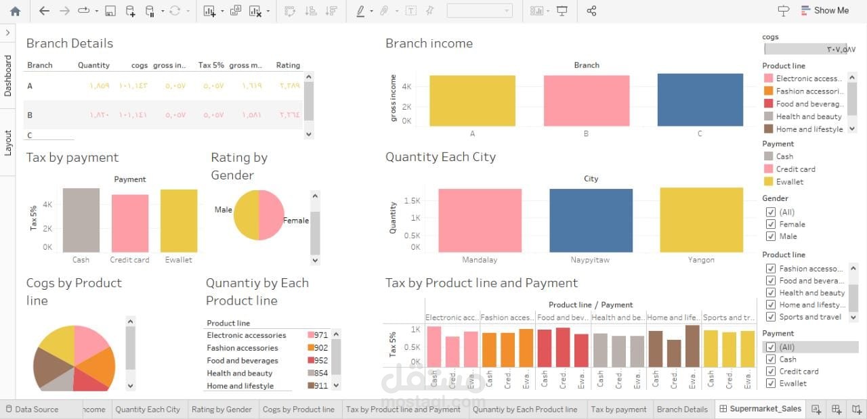Add a New Data Source

click(129, 11)
